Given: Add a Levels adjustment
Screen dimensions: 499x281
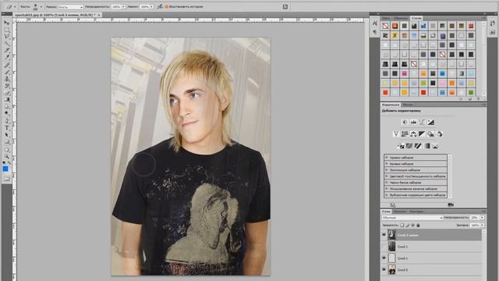Looking at the screenshot, I should [413, 122].
